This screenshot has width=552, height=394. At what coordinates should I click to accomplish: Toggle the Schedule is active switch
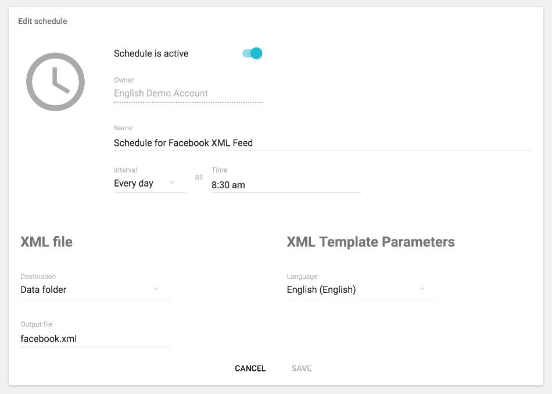tap(252, 53)
